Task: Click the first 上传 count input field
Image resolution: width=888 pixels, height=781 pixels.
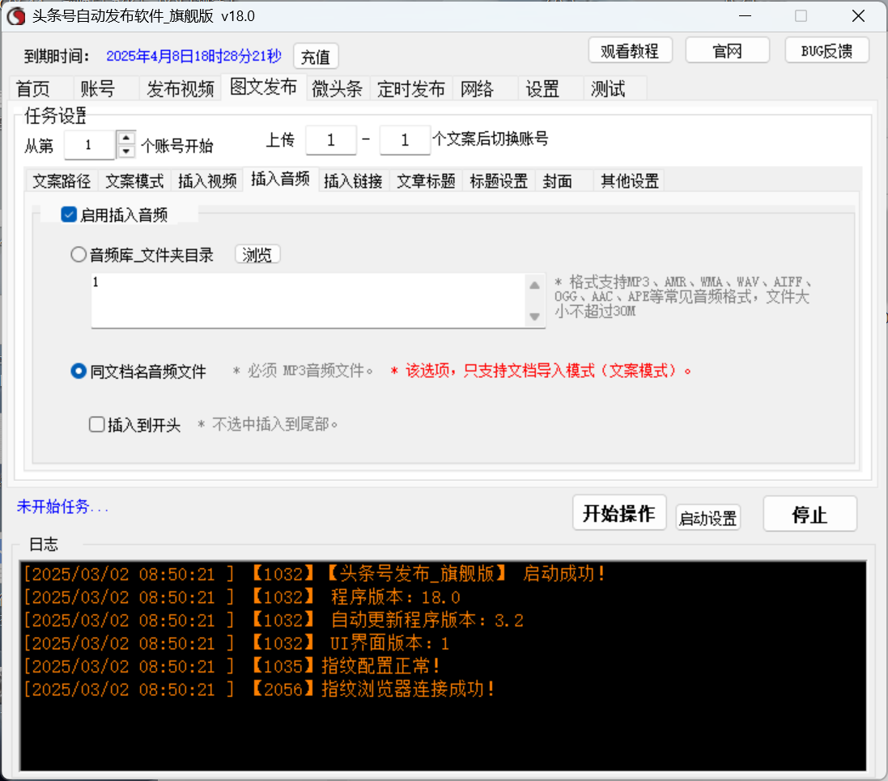Action: coord(331,140)
